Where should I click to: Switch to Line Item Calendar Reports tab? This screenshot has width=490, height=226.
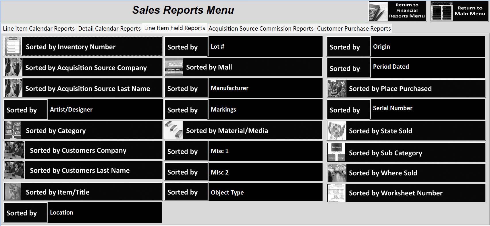click(39, 29)
